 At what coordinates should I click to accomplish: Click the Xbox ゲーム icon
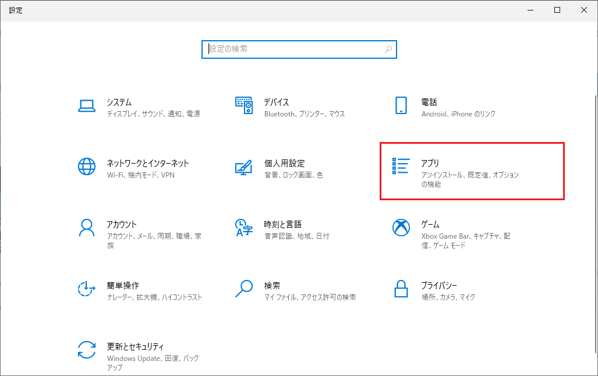401,228
